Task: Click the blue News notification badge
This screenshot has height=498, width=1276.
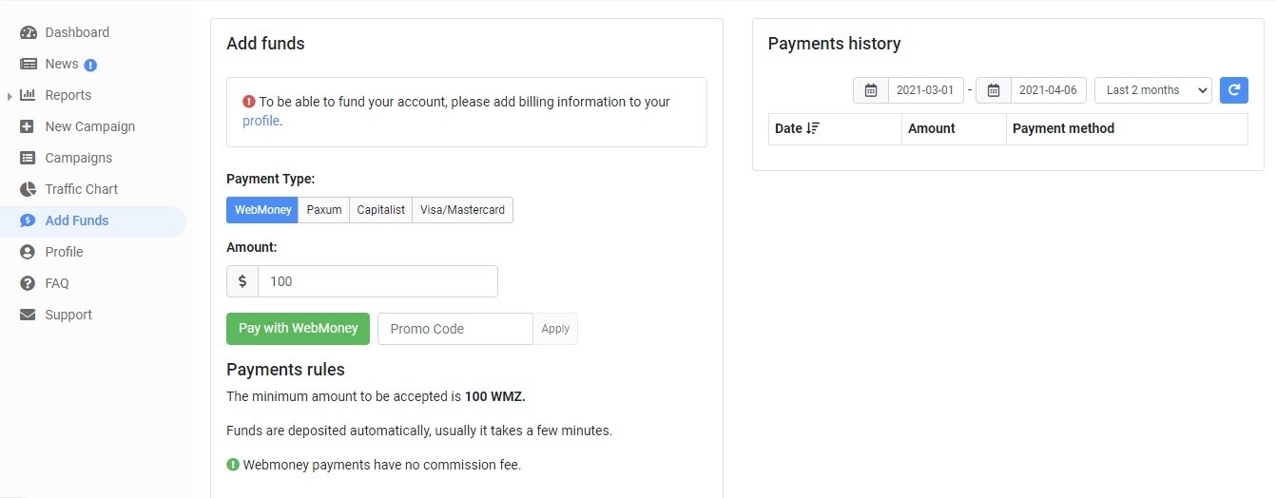Action: click(90, 65)
